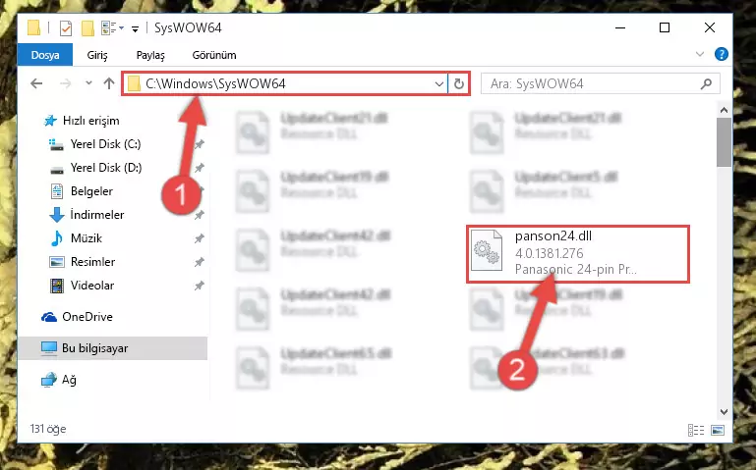Image resolution: width=756 pixels, height=470 pixels.
Task: Click the Back navigation arrow
Action: pos(36,83)
